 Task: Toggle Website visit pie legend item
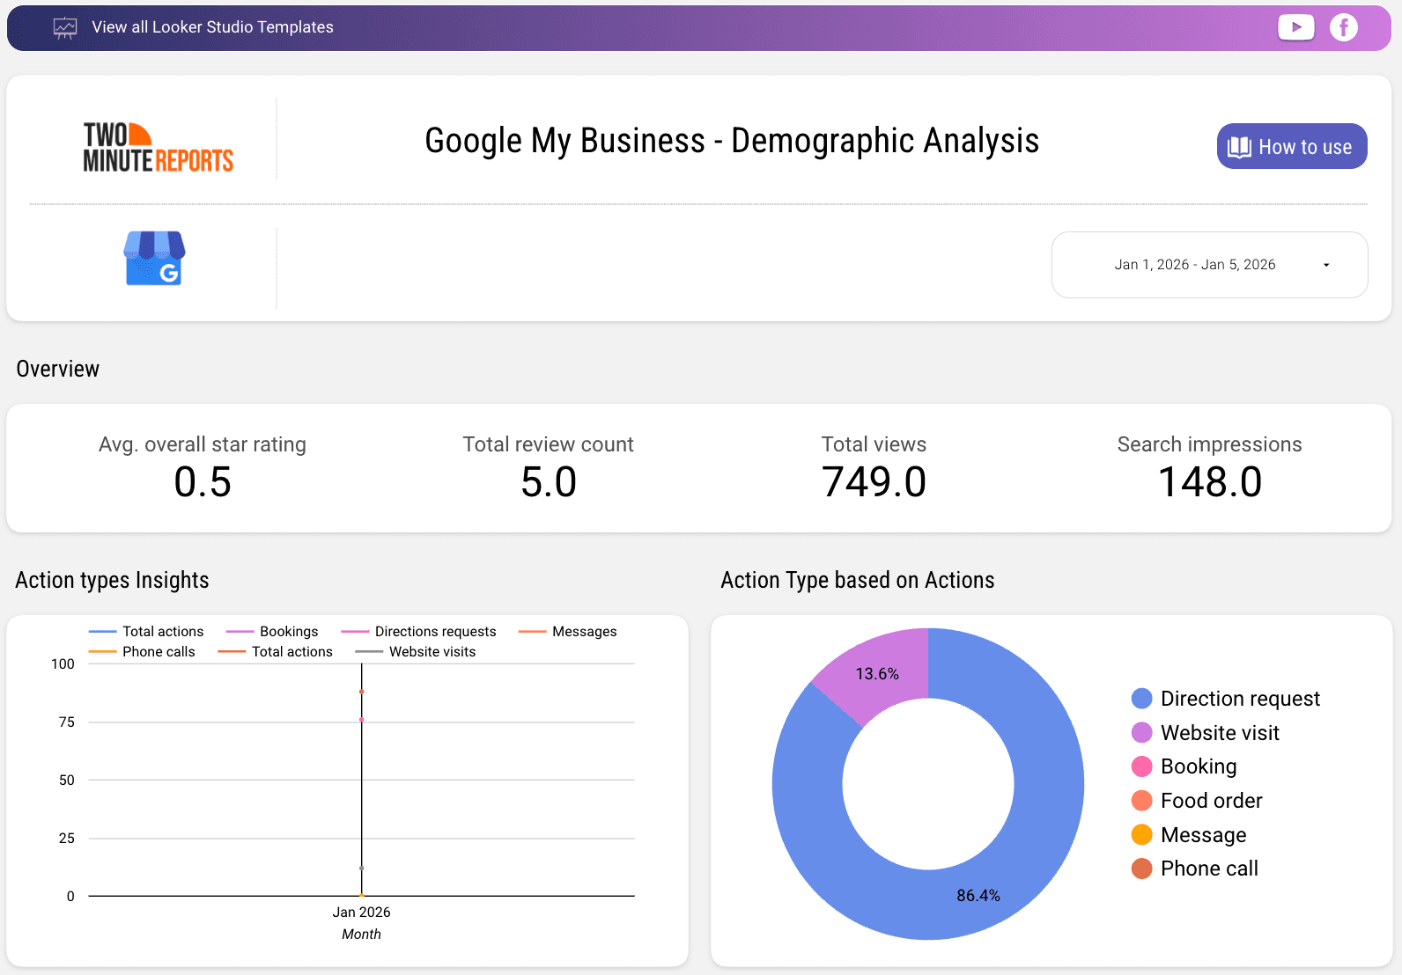point(1219,733)
